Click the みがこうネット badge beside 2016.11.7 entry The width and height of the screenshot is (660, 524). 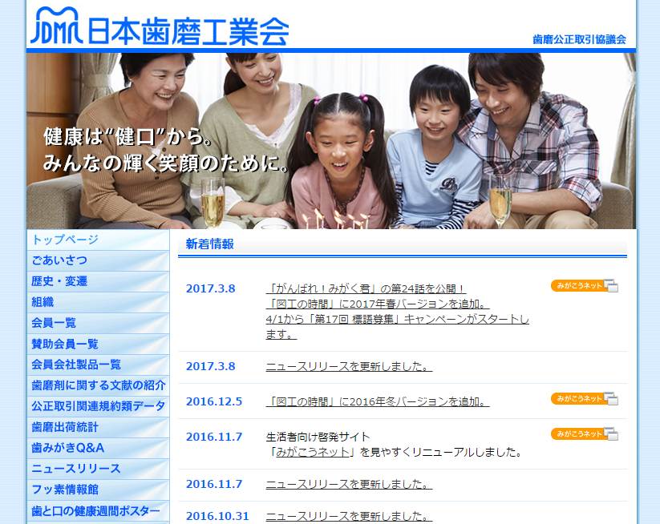[584, 434]
